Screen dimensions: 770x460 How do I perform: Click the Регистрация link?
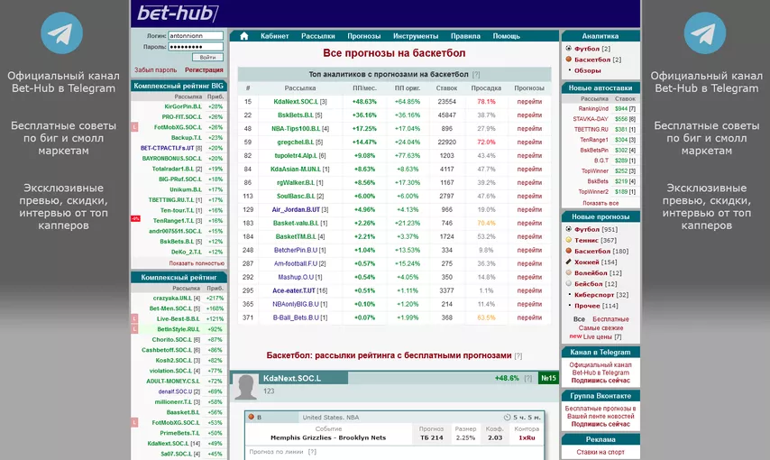click(204, 70)
